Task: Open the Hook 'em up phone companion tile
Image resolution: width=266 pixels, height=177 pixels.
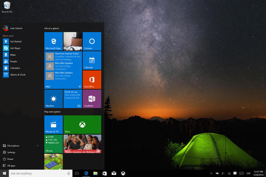Action: [73, 99]
